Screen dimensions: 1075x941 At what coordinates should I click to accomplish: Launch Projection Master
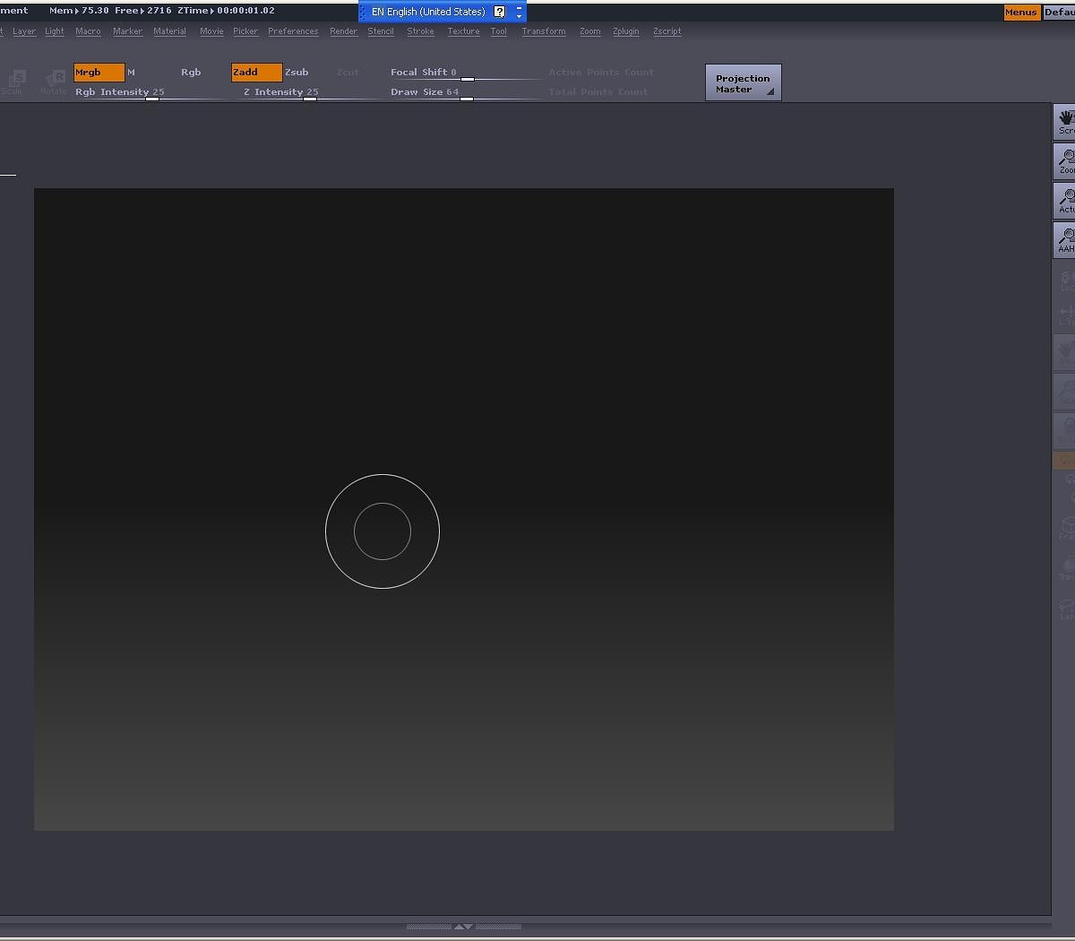[743, 82]
